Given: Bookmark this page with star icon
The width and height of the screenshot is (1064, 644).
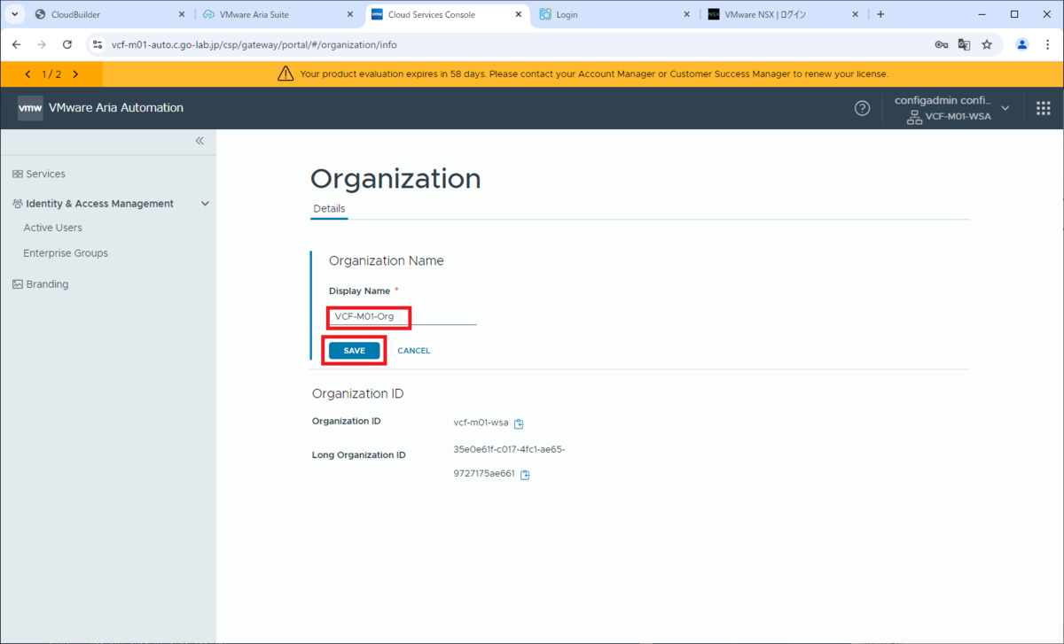Looking at the screenshot, I should tap(987, 44).
